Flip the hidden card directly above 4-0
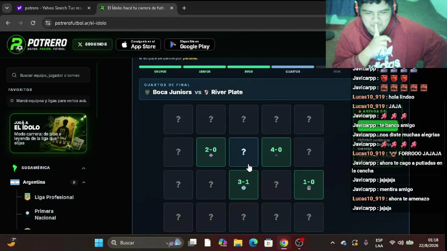 click(x=276, y=120)
